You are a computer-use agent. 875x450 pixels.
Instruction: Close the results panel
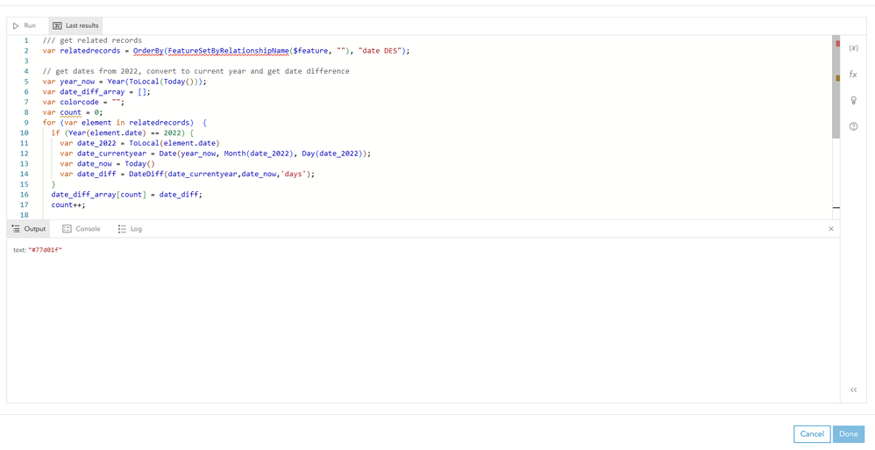[831, 229]
